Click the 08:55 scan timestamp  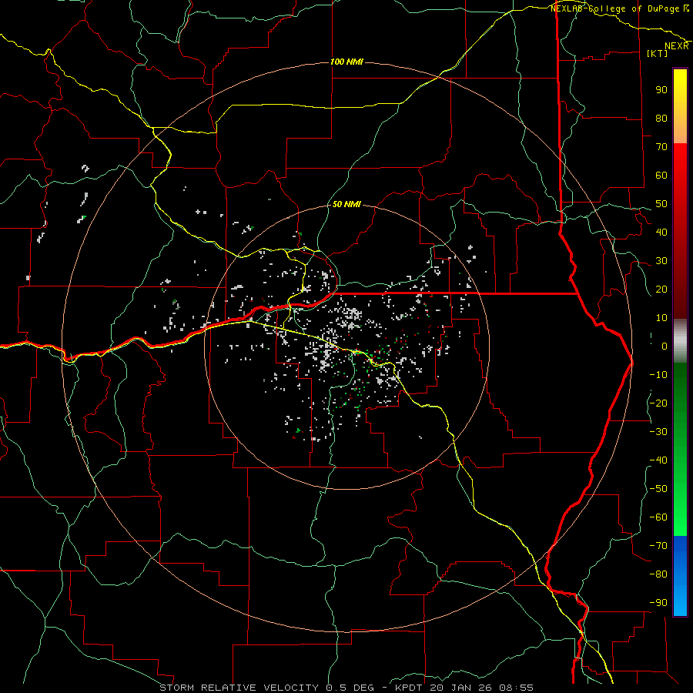[x=516, y=688]
